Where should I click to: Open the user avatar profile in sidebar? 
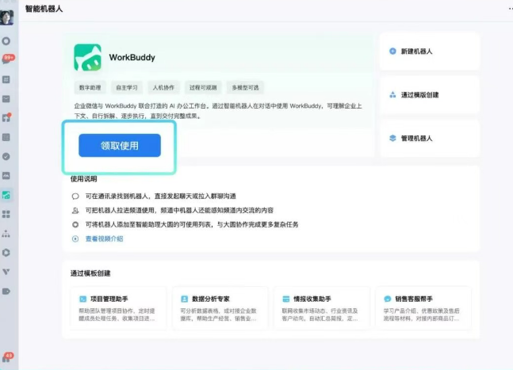[6, 17]
